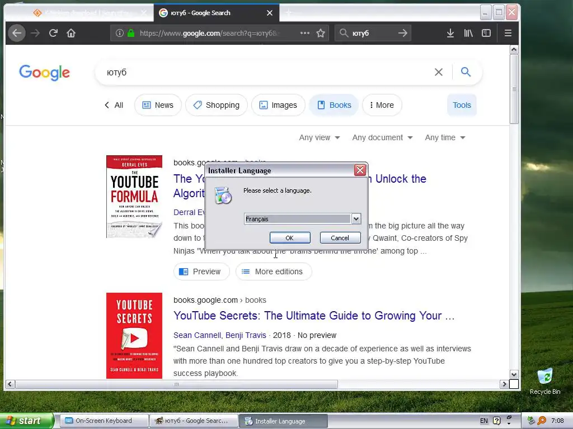Click the horizontal scrollbar left arrow
Screen dimensions: 573x429
tap(10, 384)
